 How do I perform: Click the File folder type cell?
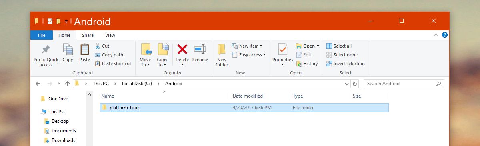click(x=303, y=108)
